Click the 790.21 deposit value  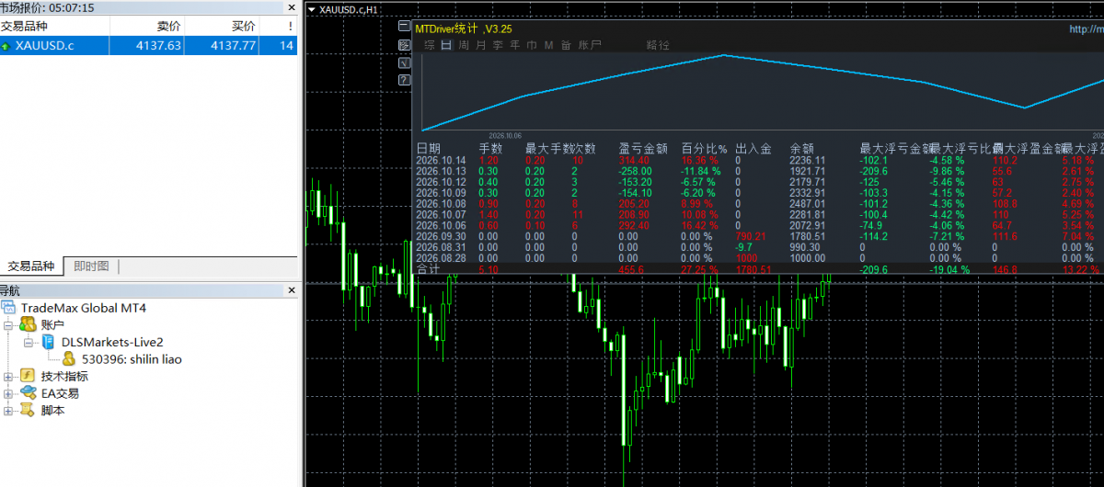[752, 237]
